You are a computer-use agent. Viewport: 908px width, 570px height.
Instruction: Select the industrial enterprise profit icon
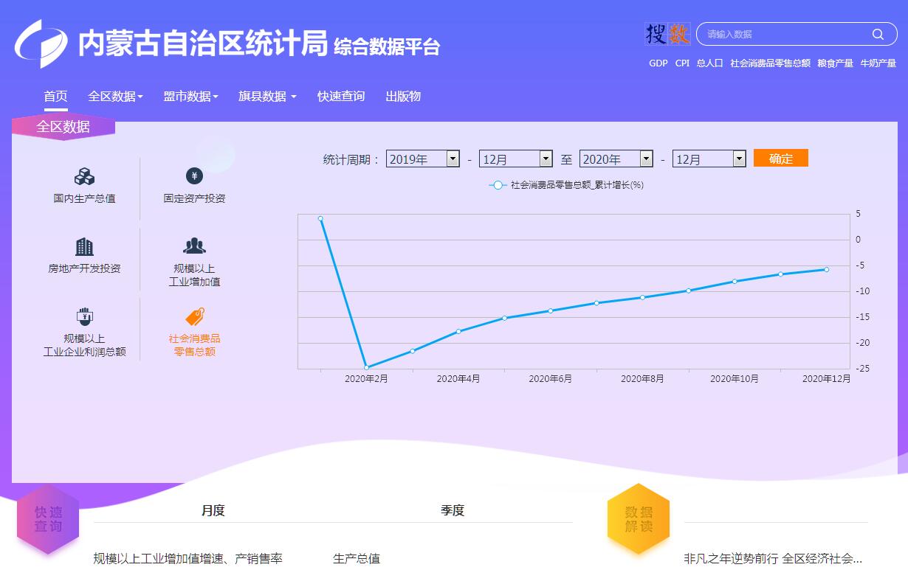[84, 317]
